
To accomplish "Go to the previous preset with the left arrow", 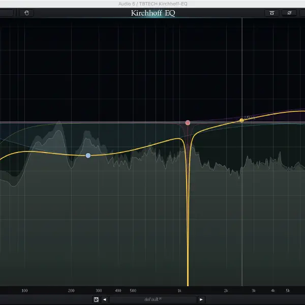I will click(104, 299).
